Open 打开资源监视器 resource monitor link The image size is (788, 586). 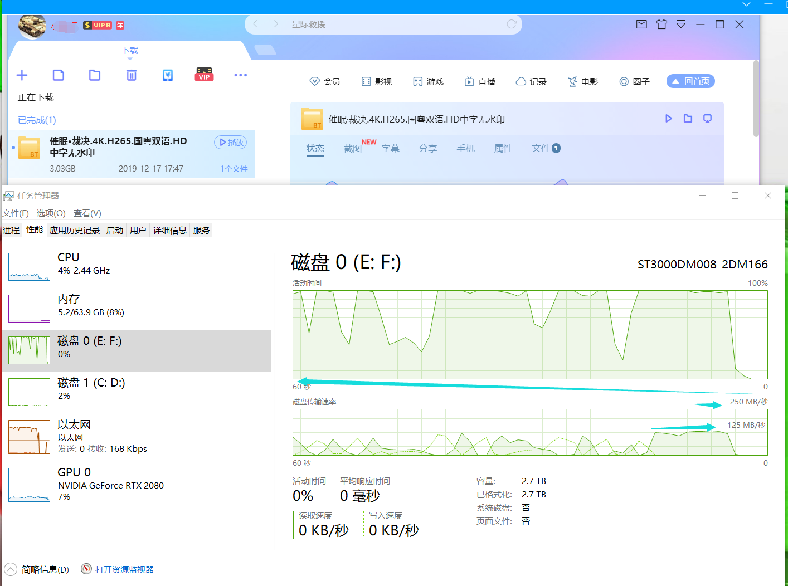point(123,569)
